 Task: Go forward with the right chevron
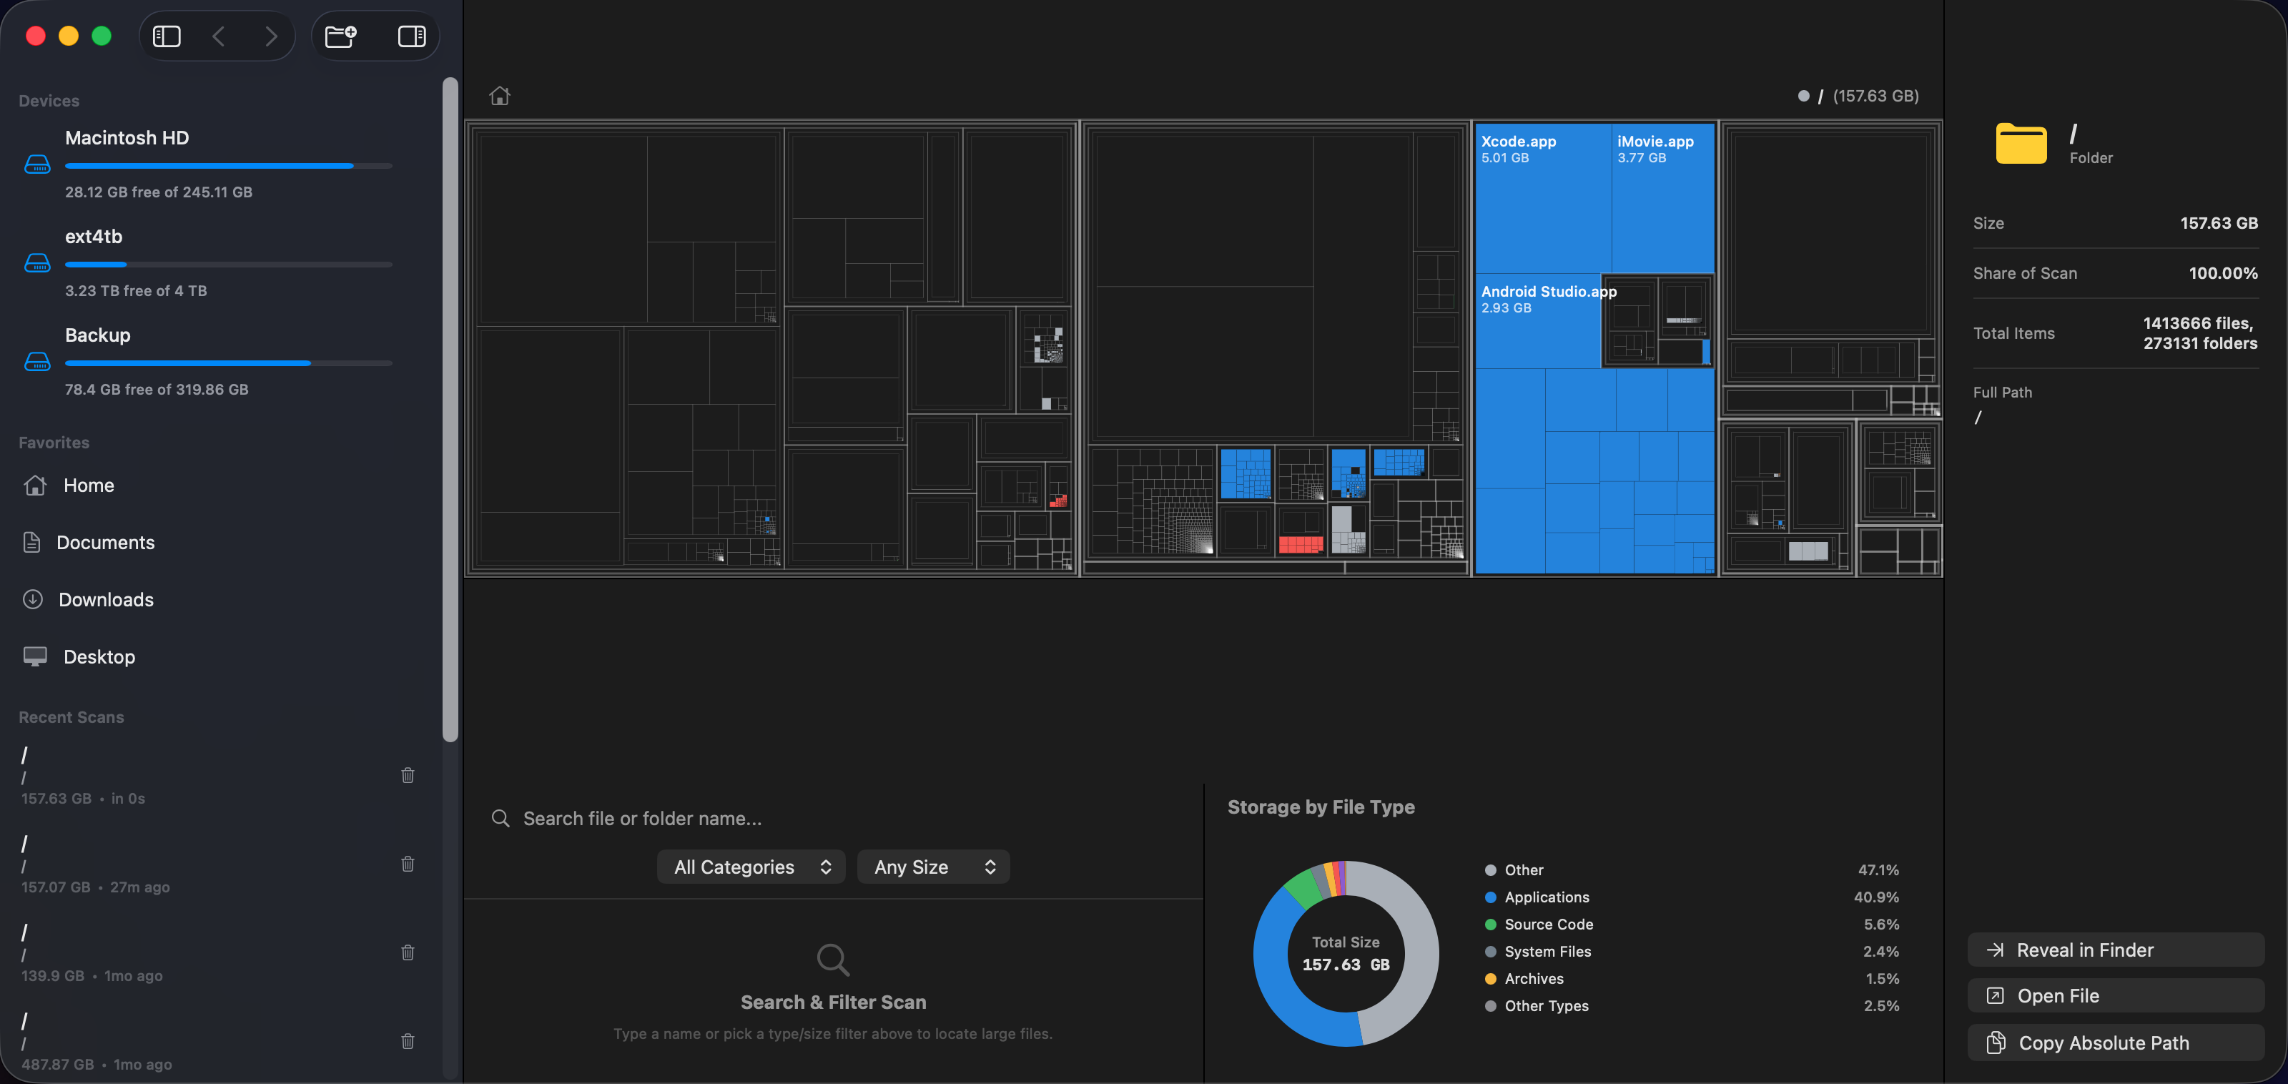271,36
